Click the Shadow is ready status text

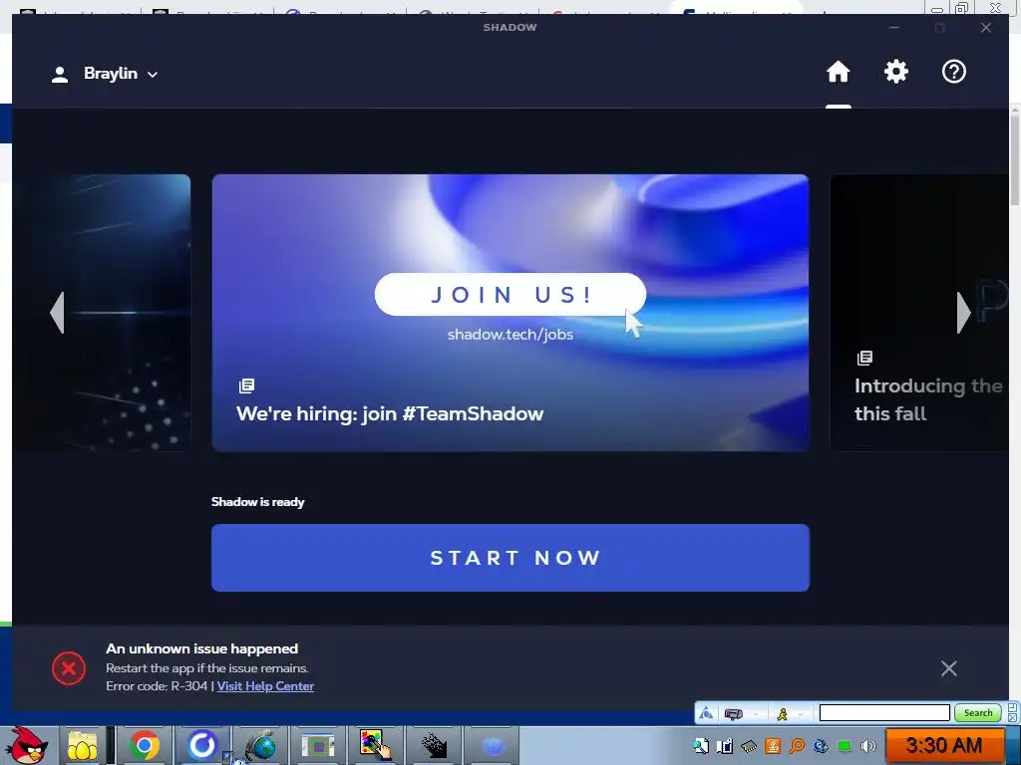click(258, 502)
